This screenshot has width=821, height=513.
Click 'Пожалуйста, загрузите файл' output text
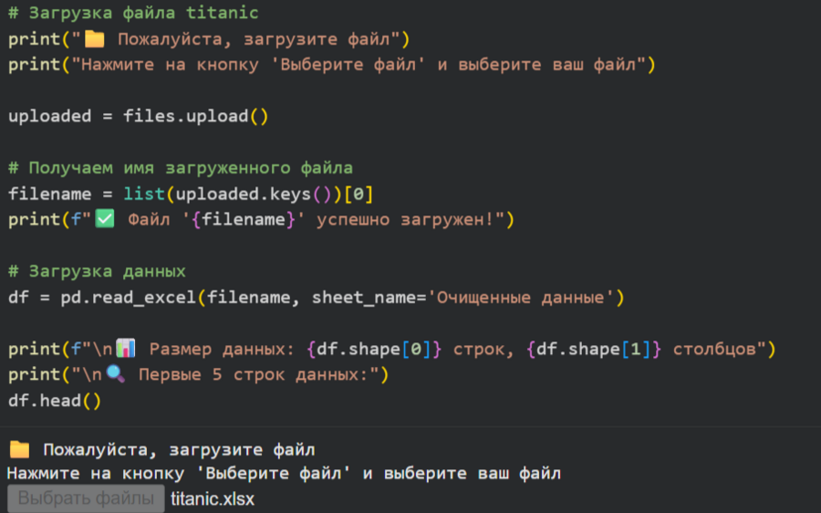pos(179,450)
